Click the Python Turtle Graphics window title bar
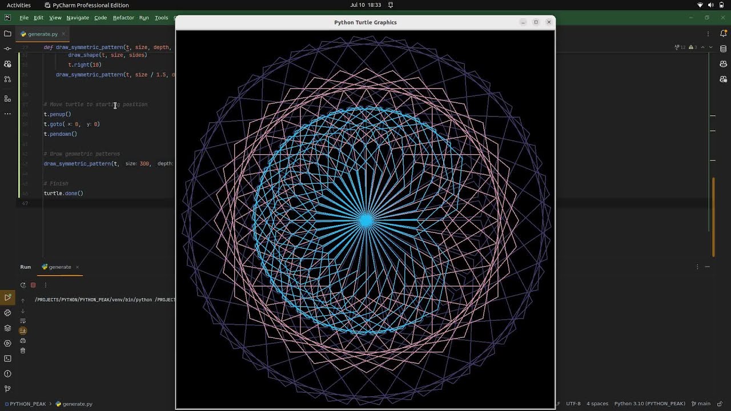This screenshot has height=411, width=731. tap(365, 22)
